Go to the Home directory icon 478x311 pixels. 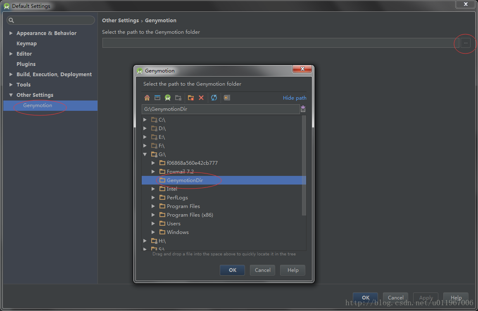tap(147, 98)
